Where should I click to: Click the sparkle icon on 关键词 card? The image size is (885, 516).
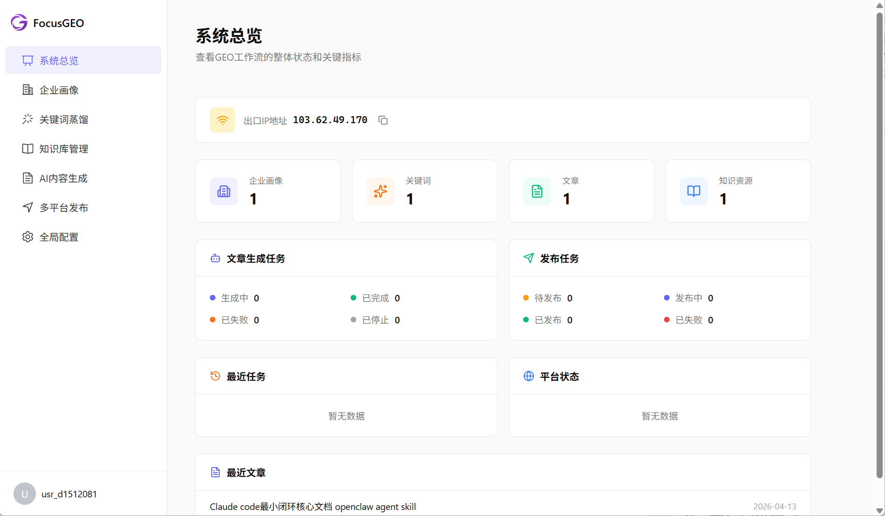click(x=380, y=191)
